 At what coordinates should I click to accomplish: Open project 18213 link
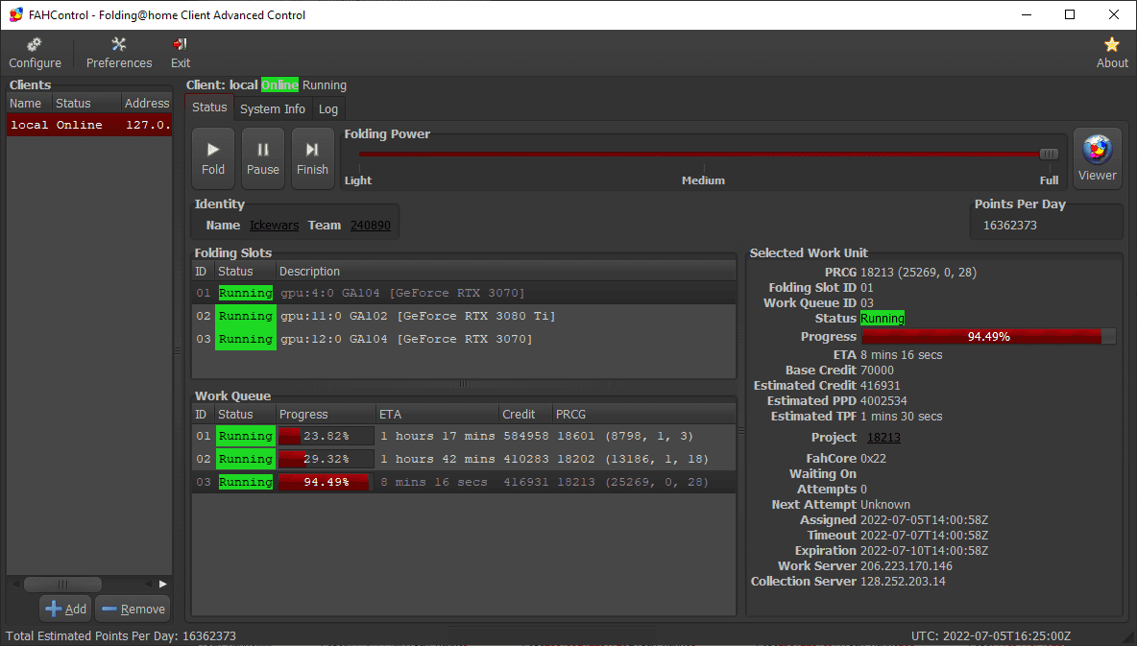click(x=883, y=438)
